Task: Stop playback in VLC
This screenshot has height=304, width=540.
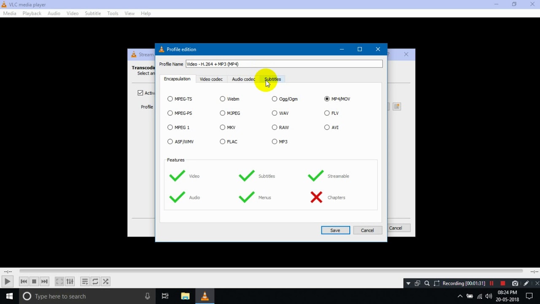Action: [x=34, y=281]
